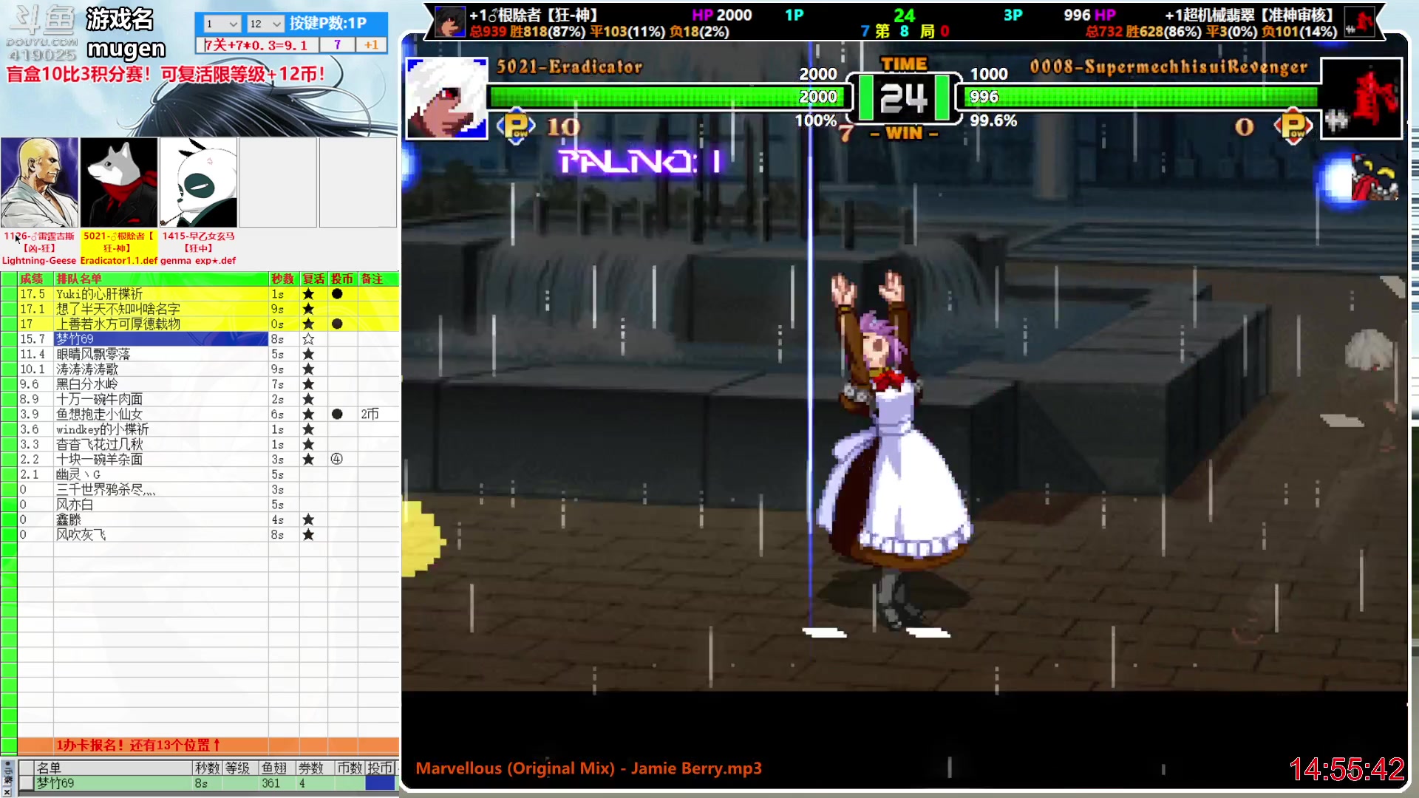1419x798 pixels.
Task: Select the row 风吹灰飞
Action: (x=200, y=534)
